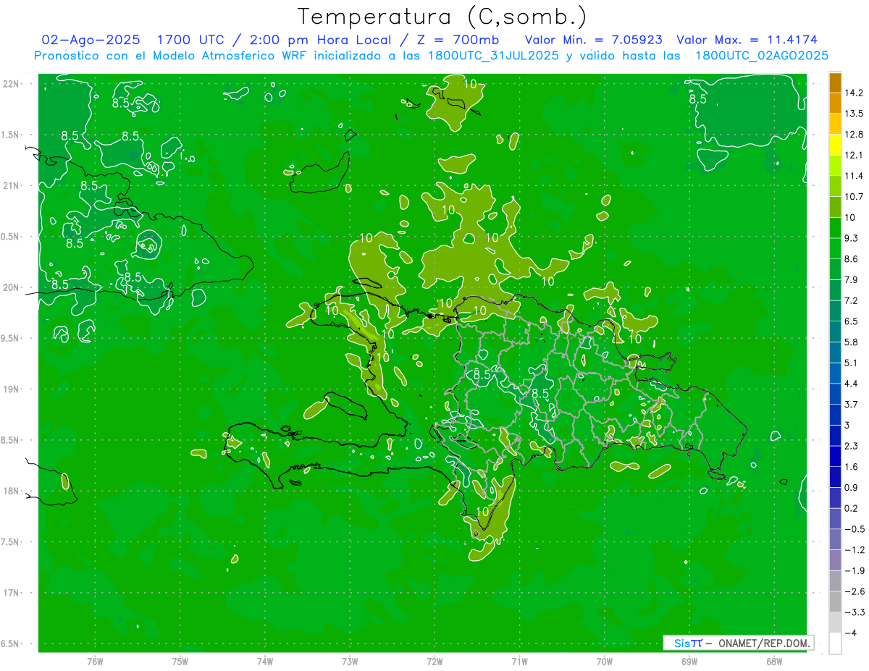
Task: Click the '71W' longitude axis label
Action: coord(519,661)
